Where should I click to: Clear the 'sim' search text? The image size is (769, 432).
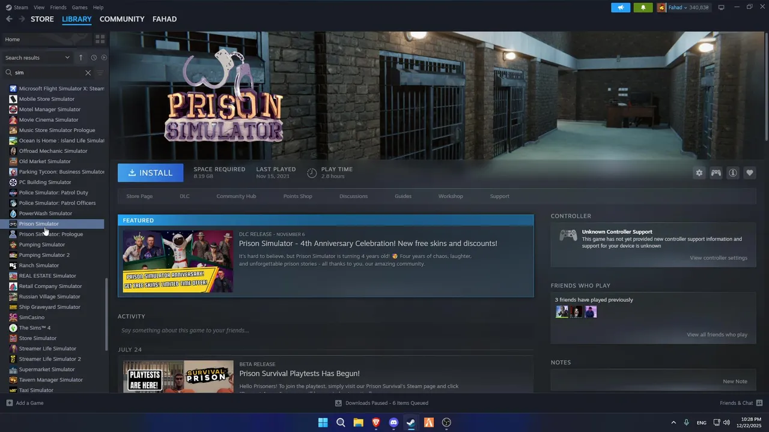pos(88,73)
